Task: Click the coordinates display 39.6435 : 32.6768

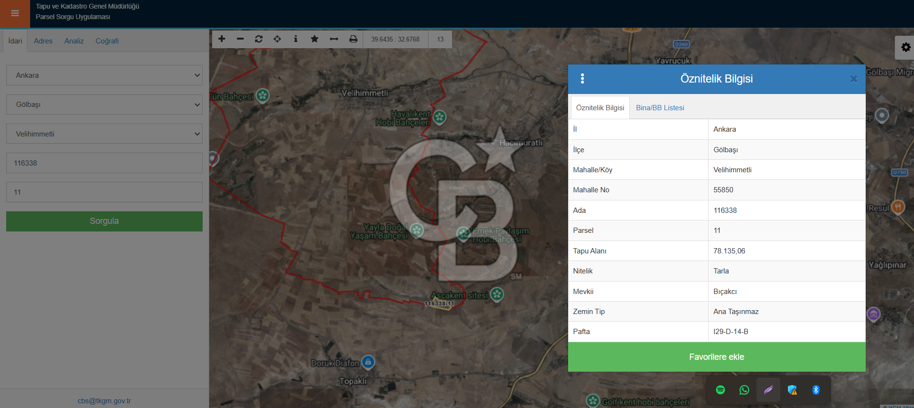Action: click(395, 39)
